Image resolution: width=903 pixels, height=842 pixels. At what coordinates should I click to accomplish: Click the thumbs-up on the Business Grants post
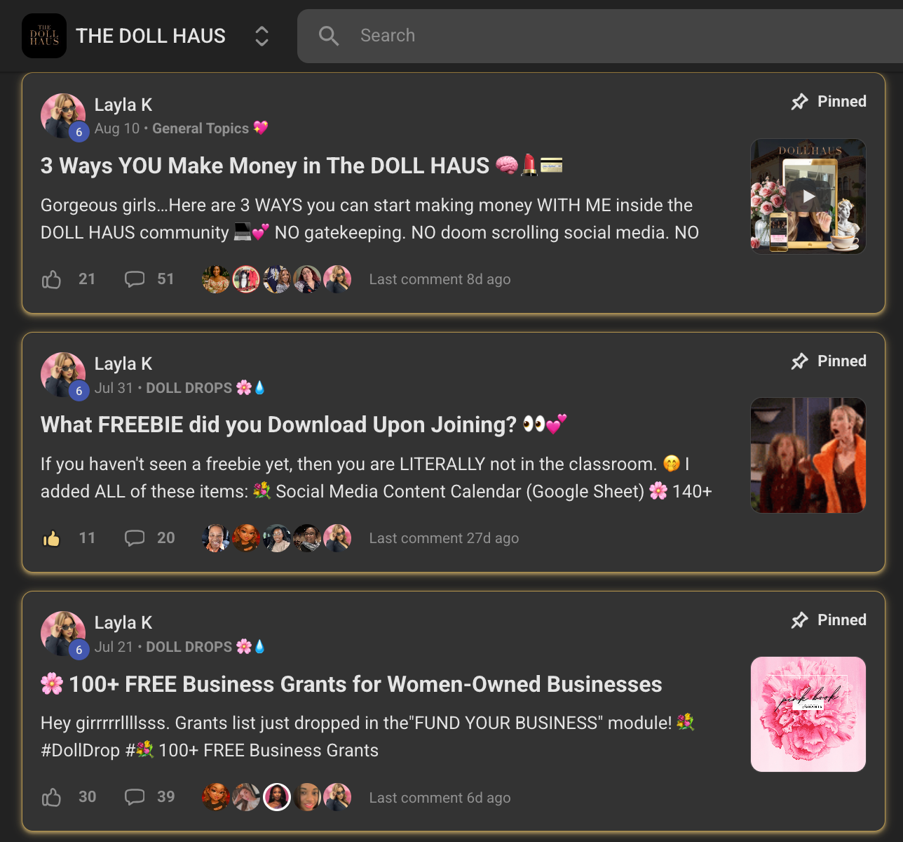(50, 796)
